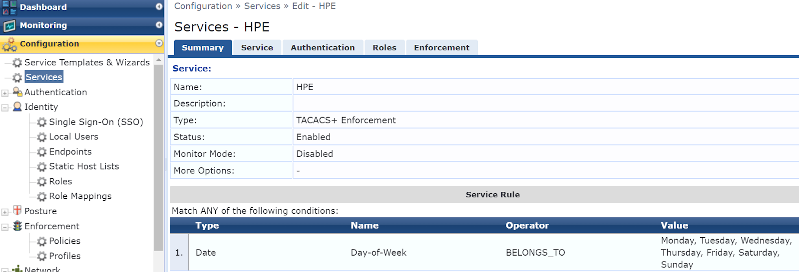This screenshot has width=799, height=272.
Task: Open Profiles under Enforcement
Action: 64,256
